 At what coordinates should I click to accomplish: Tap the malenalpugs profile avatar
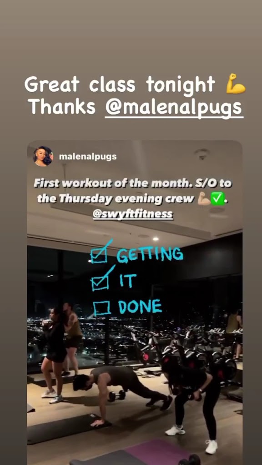[43, 156]
